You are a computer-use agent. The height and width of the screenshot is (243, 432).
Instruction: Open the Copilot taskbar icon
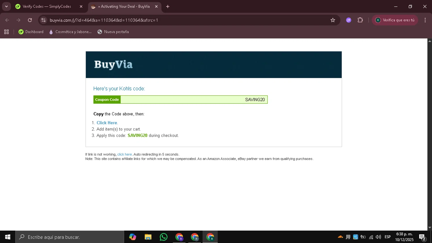(132, 237)
